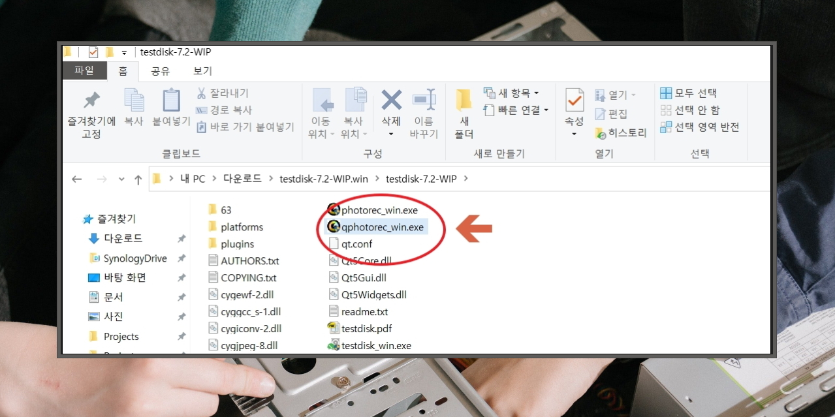Click testdisk-7.2-WIP.win breadcrumb
Image resolution: width=835 pixels, height=417 pixels.
[x=324, y=179]
